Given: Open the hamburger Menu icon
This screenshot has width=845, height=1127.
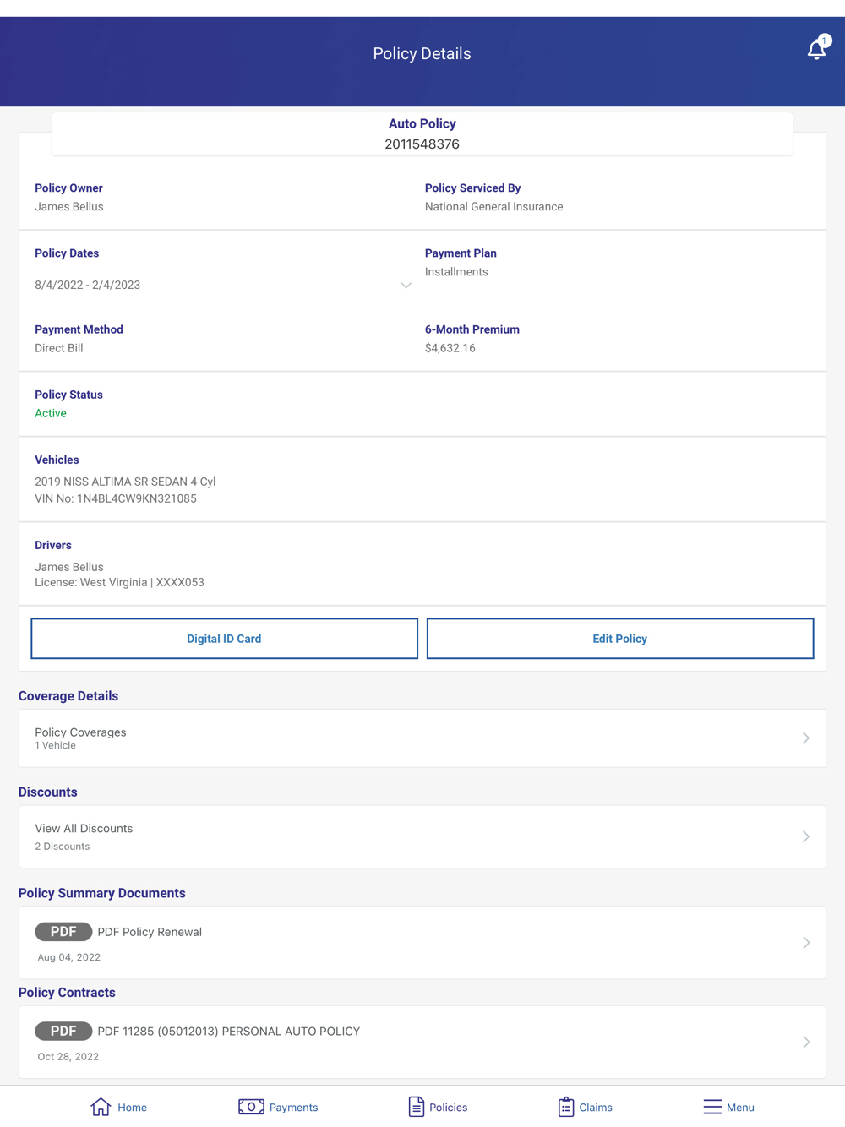Looking at the screenshot, I should (712, 1107).
